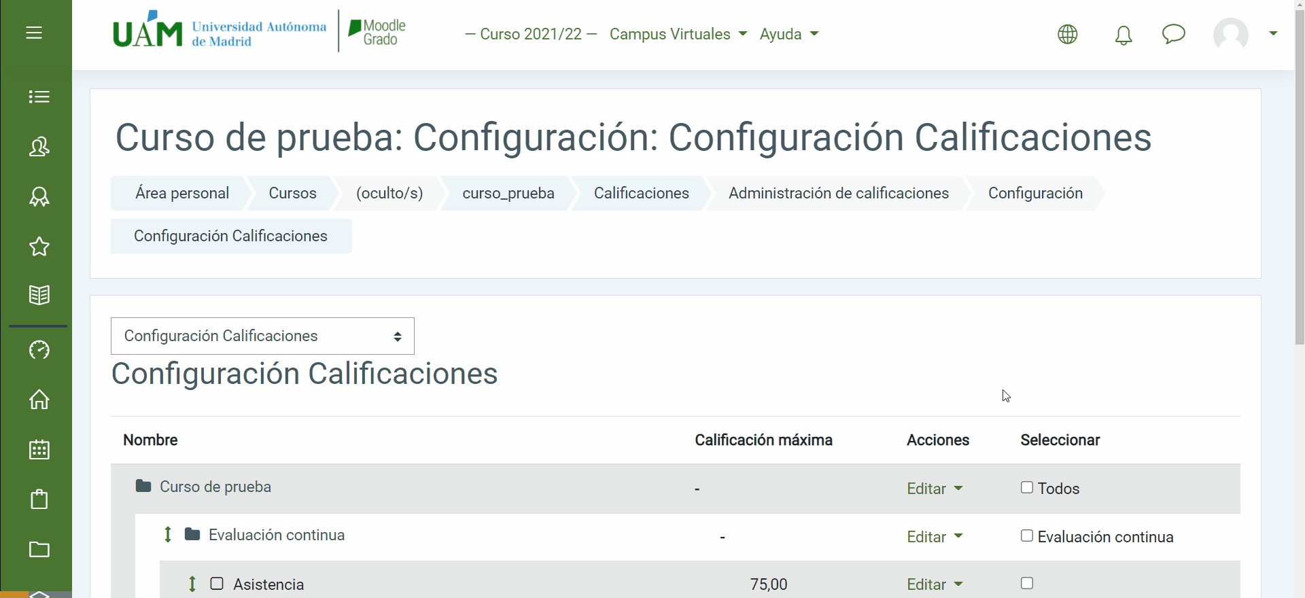Click the star icon in sidebar
Screen dimensions: 1305x598
[39, 246]
